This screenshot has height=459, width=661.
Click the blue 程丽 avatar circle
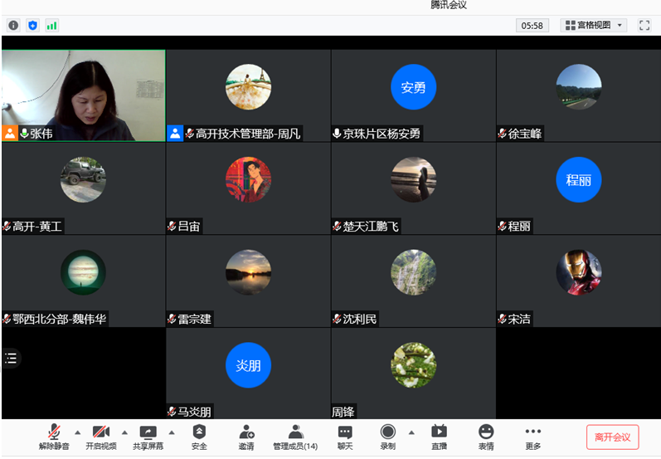[x=579, y=180]
